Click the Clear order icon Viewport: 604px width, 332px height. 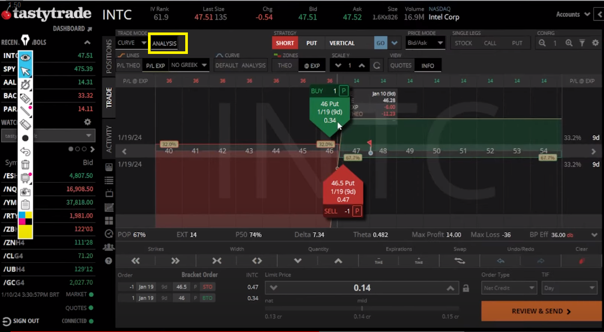(581, 261)
